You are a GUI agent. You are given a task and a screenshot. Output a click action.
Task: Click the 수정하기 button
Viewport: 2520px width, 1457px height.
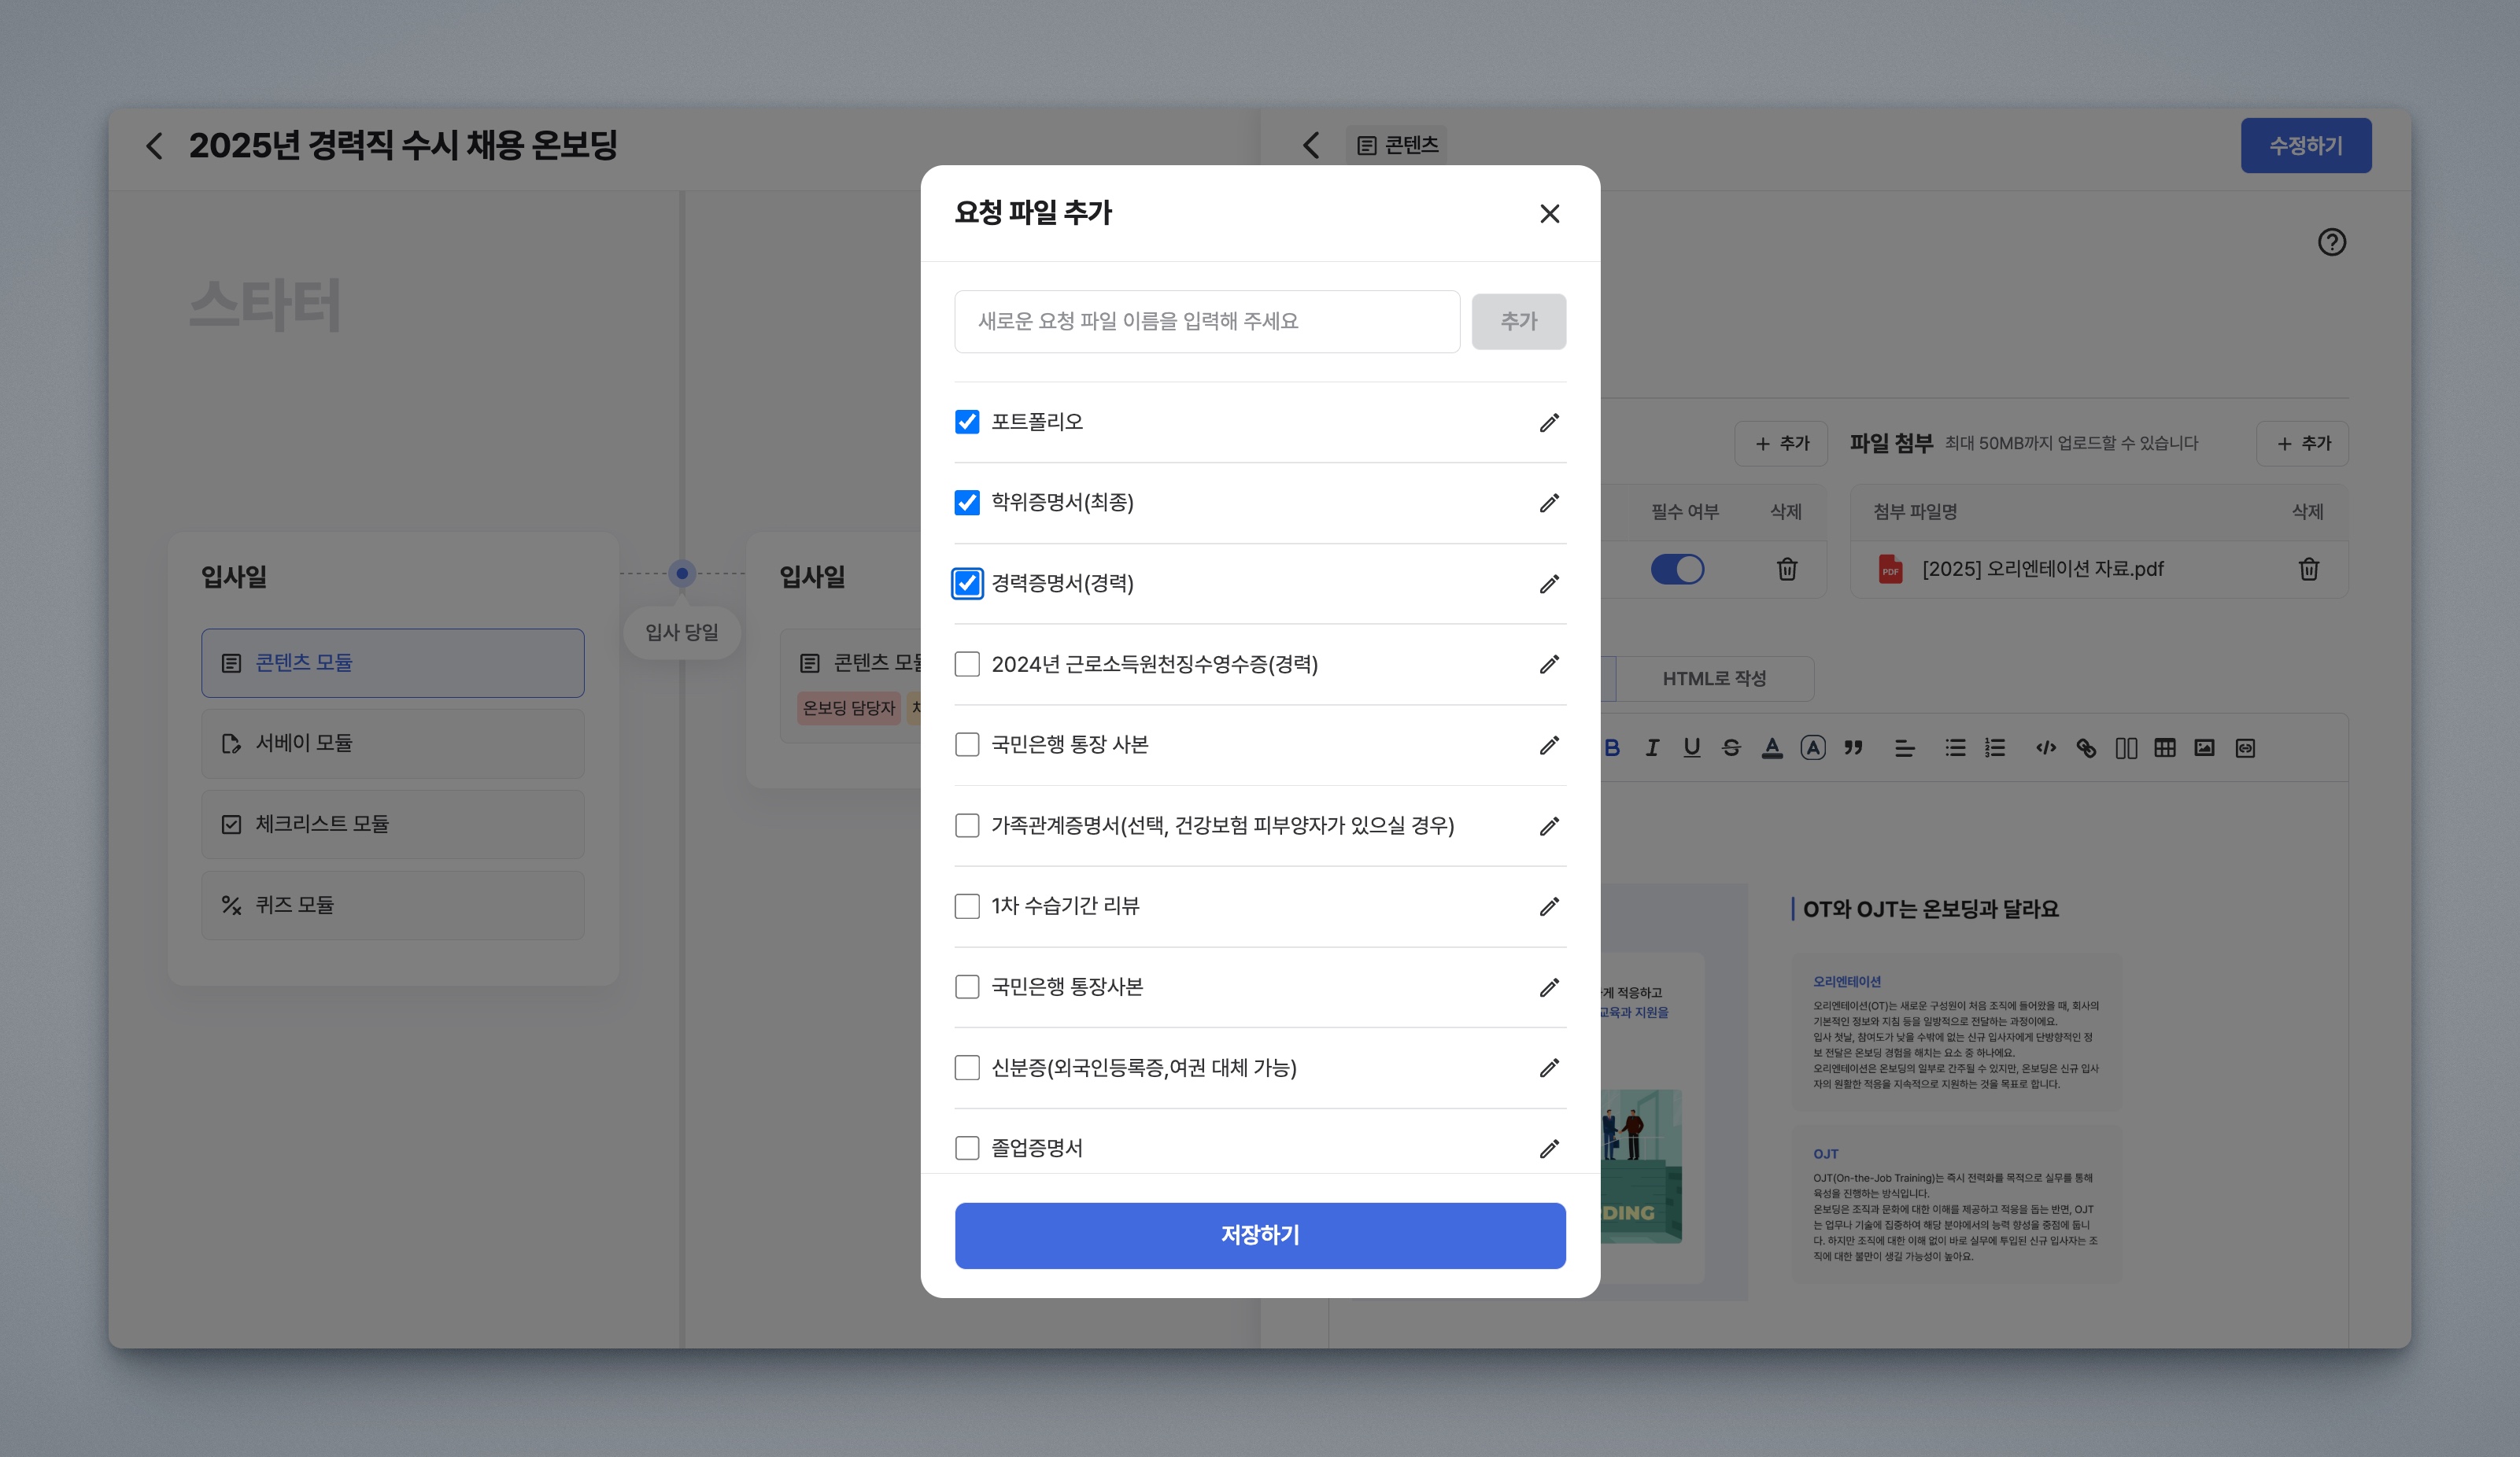click(2305, 146)
